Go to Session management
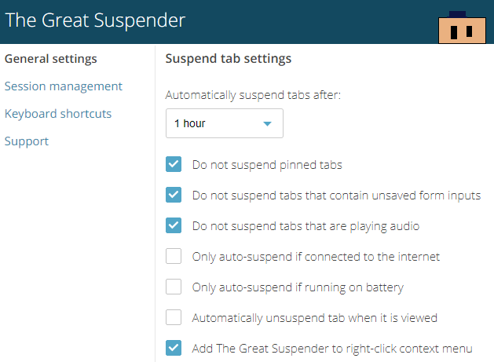 point(64,86)
